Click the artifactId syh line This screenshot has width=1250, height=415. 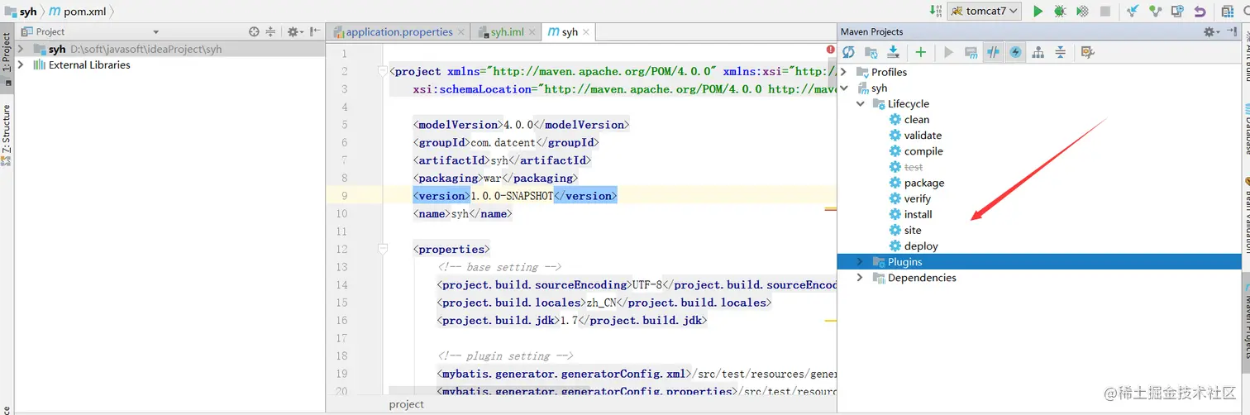pyautogui.click(x=502, y=160)
